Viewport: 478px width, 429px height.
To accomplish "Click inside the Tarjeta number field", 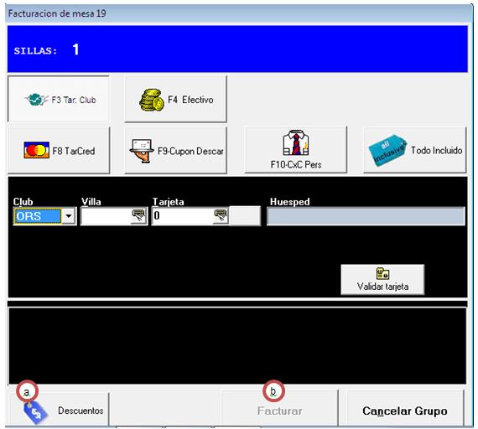I will 183,216.
